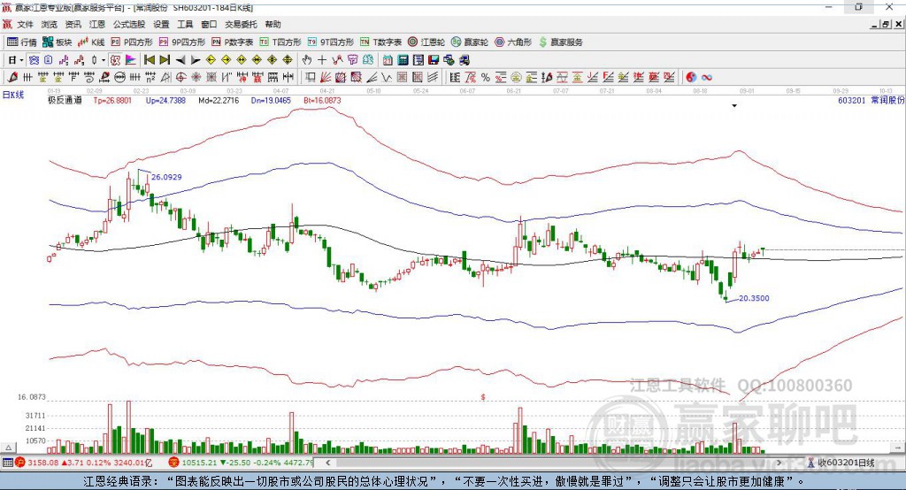Image resolution: width=906 pixels, height=490 pixels.
Task: Select the zigzag wave line tool
Action: [388, 77]
